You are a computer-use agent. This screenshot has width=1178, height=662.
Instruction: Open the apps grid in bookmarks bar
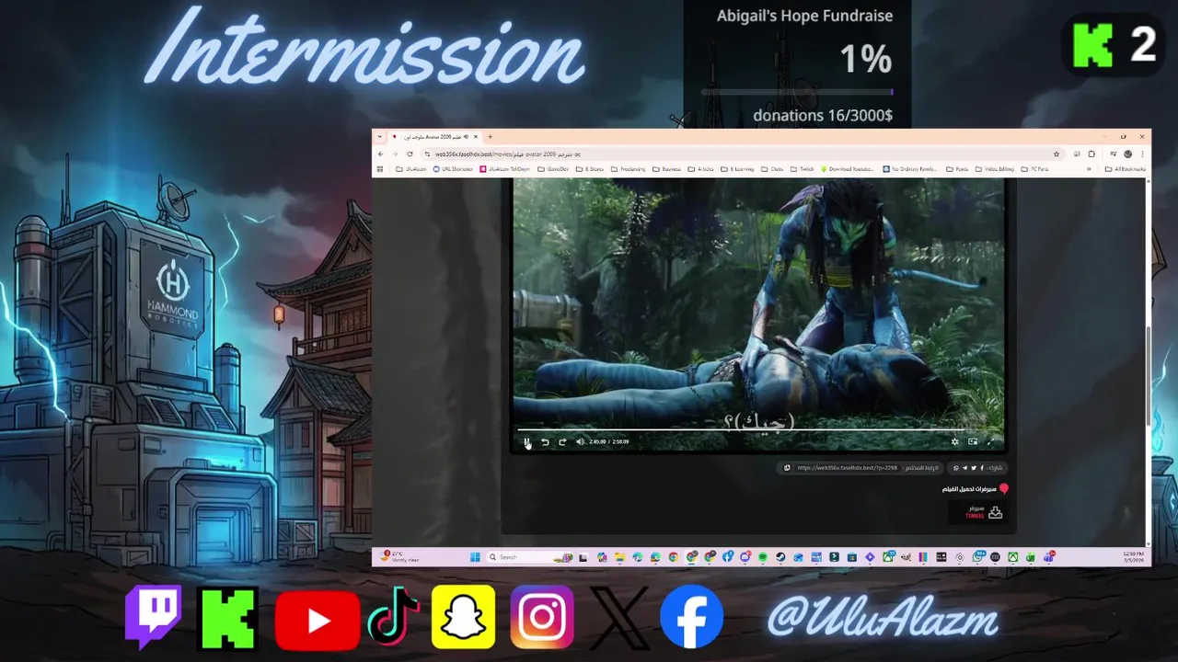pyautogui.click(x=380, y=169)
